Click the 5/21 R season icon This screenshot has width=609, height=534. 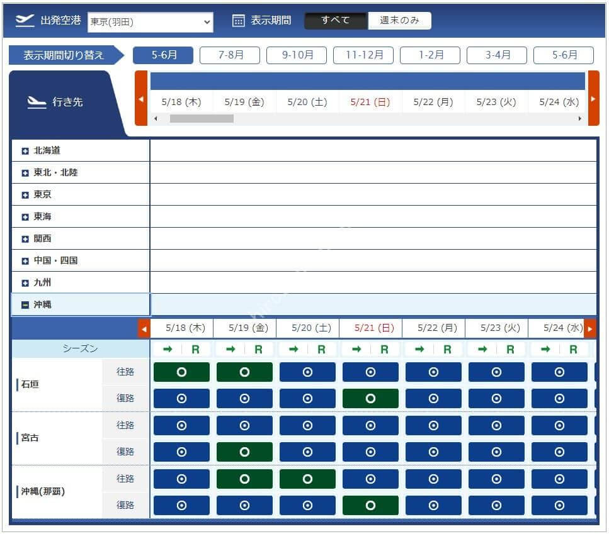tap(384, 350)
